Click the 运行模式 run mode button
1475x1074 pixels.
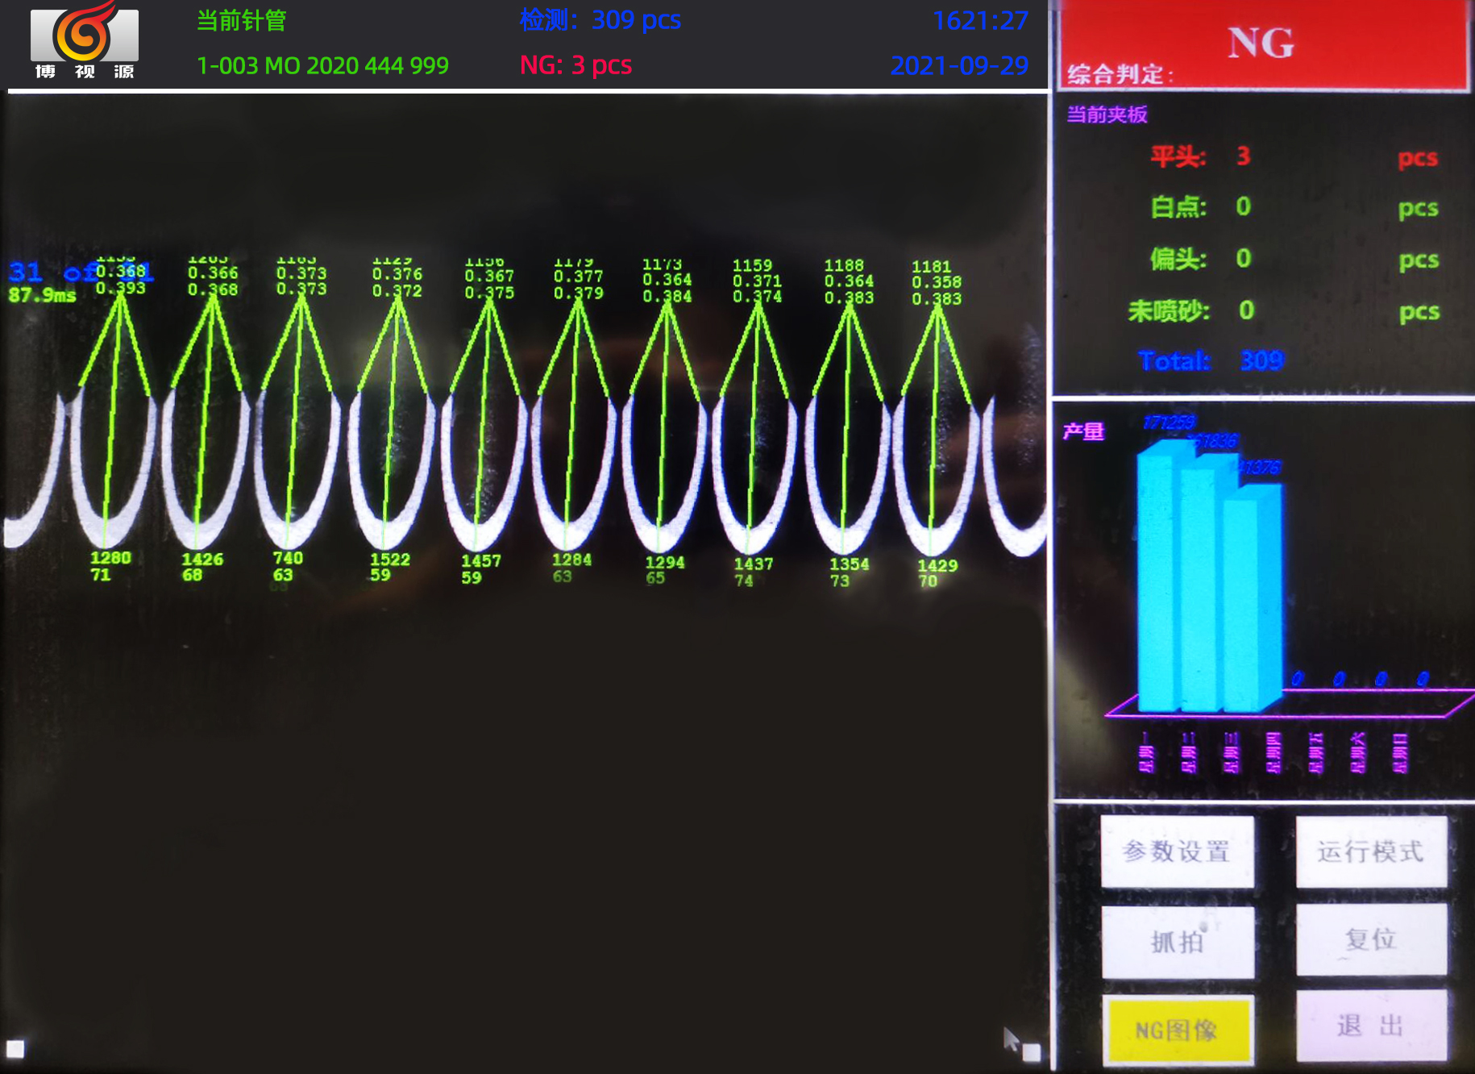[1371, 851]
